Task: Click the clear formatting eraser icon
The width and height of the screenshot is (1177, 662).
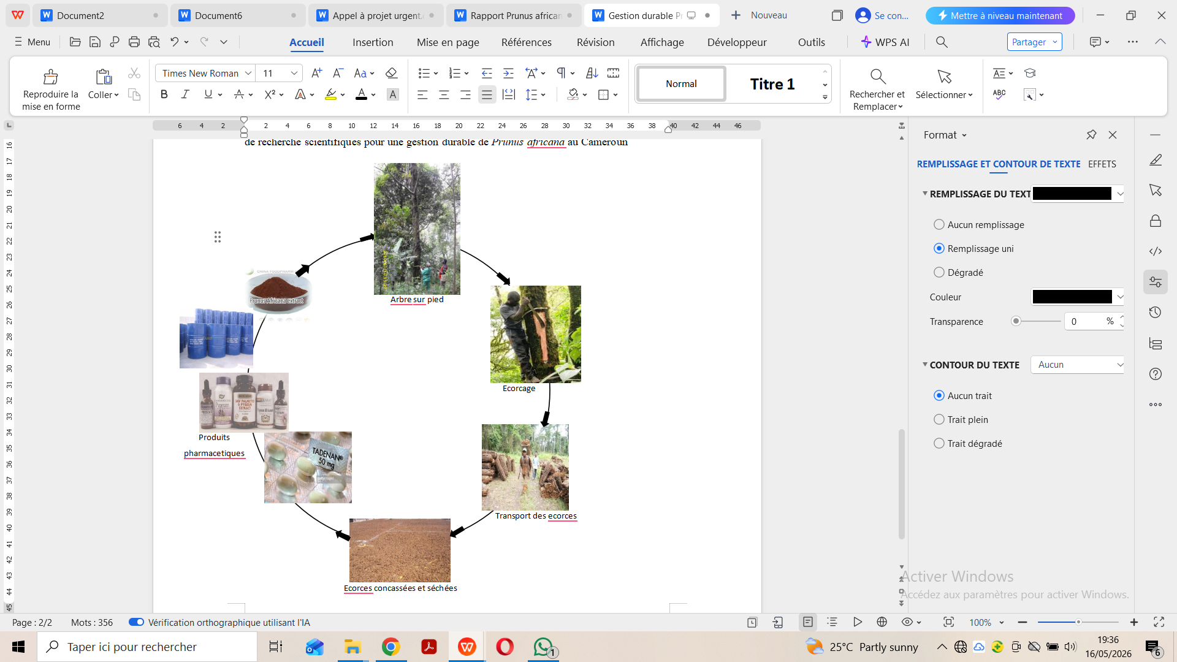Action: [391, 73]
